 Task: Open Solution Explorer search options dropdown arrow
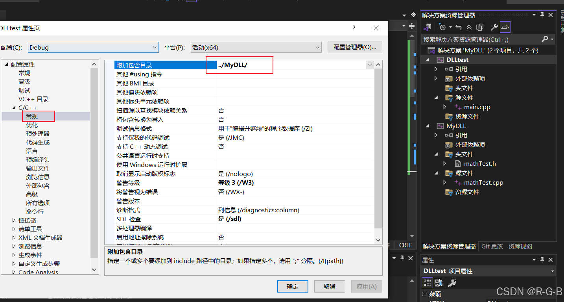(552, 39)
